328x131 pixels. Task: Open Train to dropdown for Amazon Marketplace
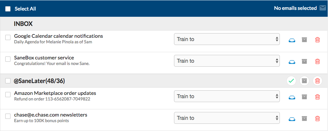(227, 96)
